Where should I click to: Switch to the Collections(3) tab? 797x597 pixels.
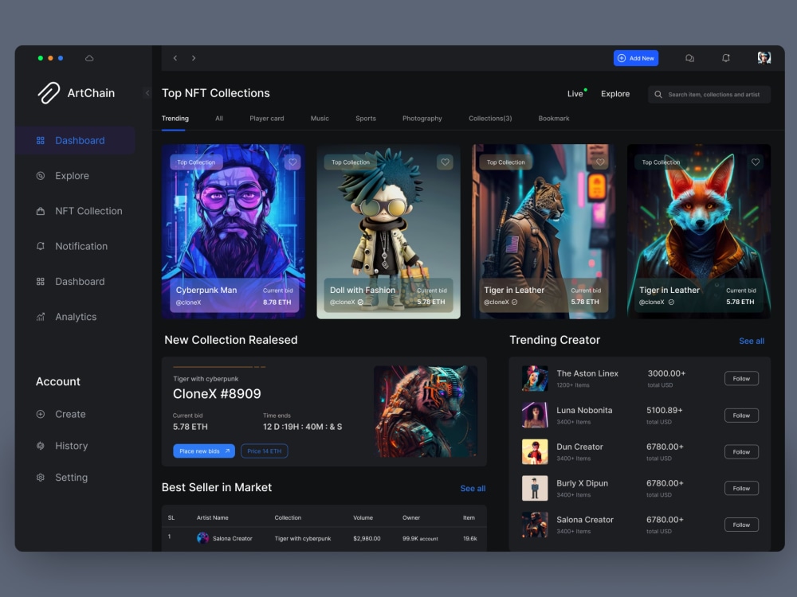[490, 119]
